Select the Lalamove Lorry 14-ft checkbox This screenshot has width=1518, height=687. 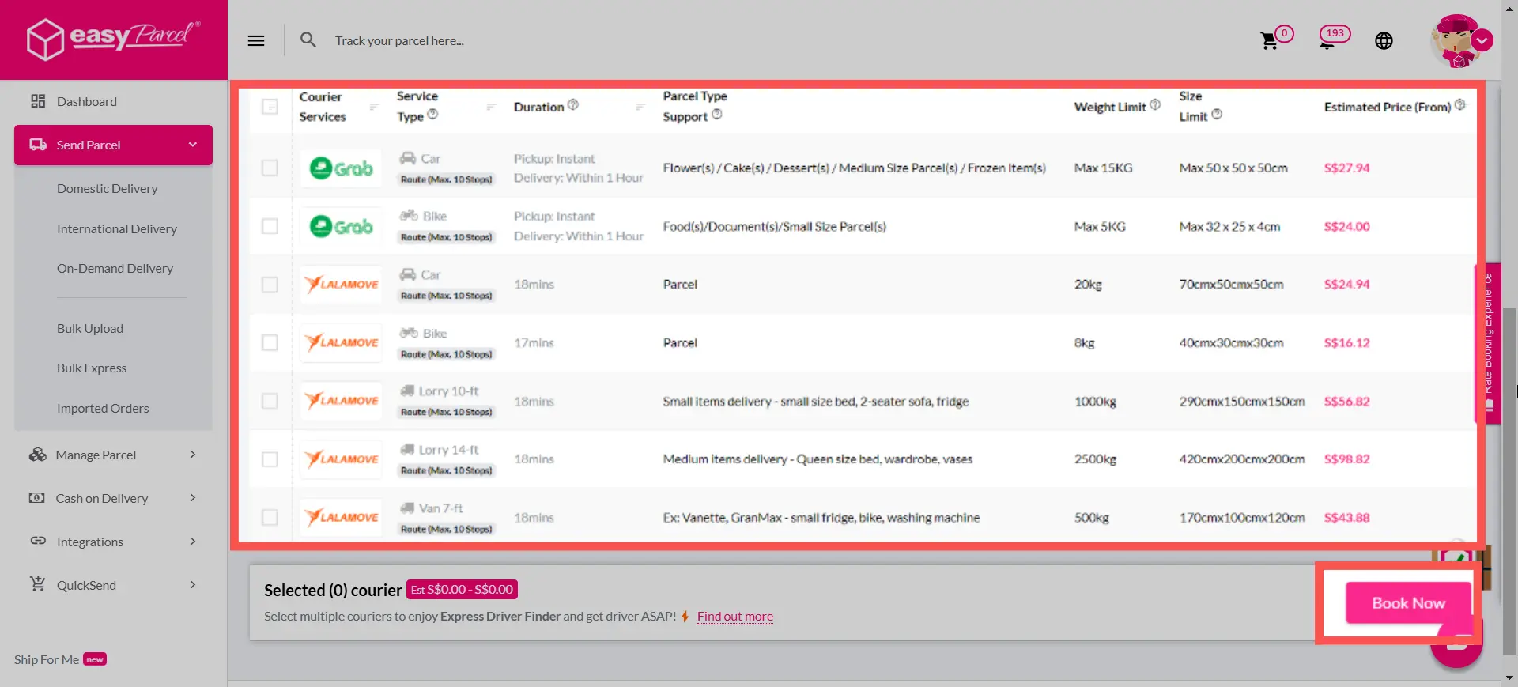pyautogui.click(x=270, y=459)
